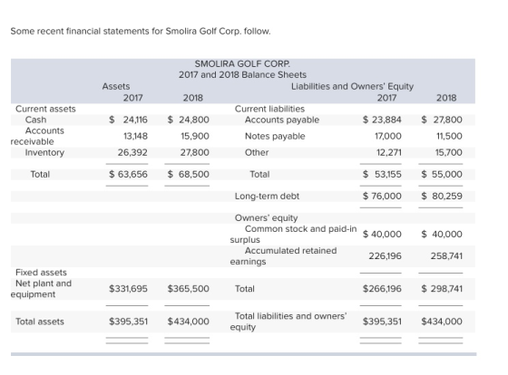The height and width of the screenshot is (375, 508).
Task: Click Common stock and paid-in surplus label
Action: click(x=293, y=235)
